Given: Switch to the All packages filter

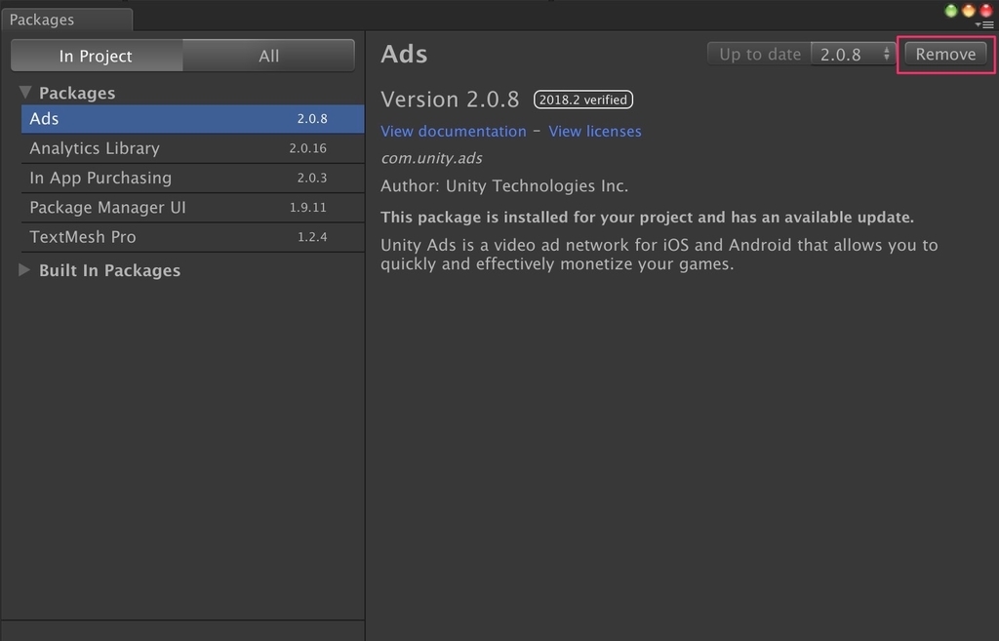Looking at the screenshot, I should tap(269, 56).
